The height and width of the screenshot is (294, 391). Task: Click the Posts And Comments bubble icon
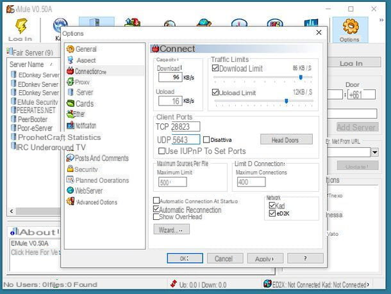[x=70, y=158]
